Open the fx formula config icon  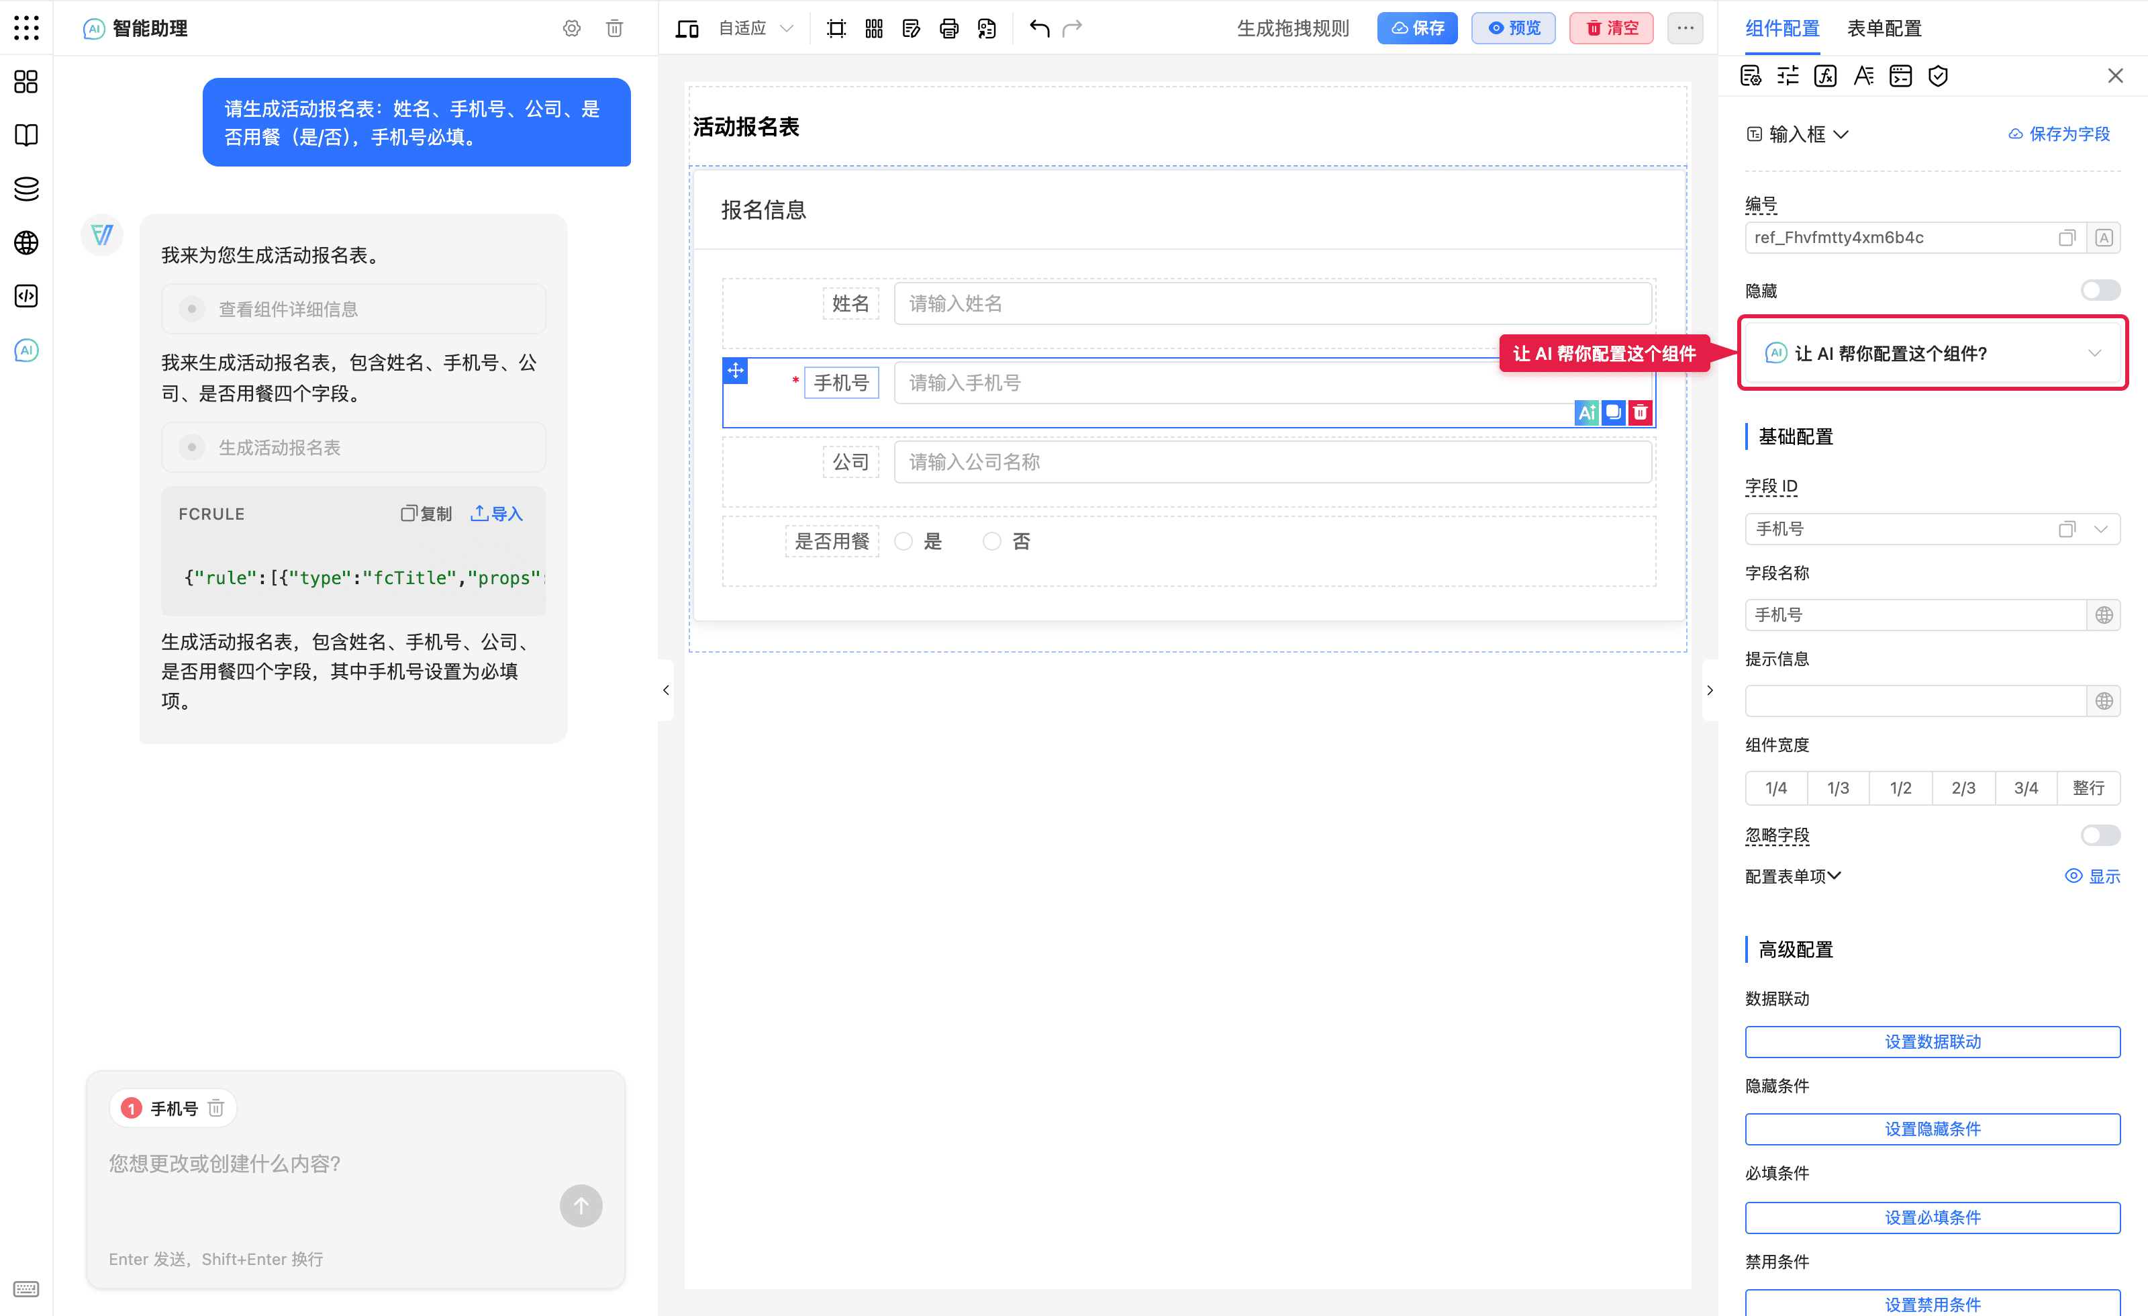1825,76
